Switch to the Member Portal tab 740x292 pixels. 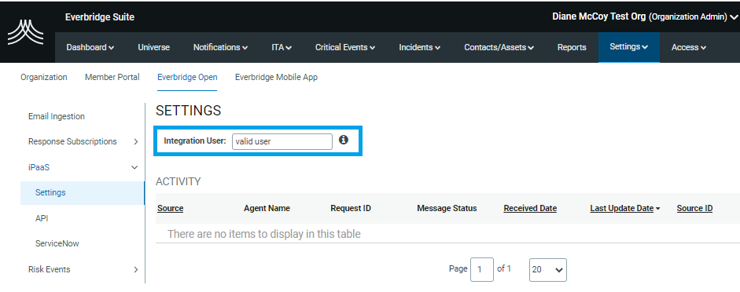(112, 77)
